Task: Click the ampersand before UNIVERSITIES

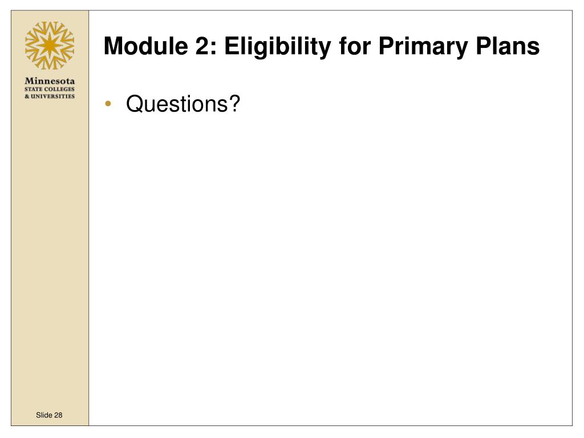Action: tap(27, 96)
